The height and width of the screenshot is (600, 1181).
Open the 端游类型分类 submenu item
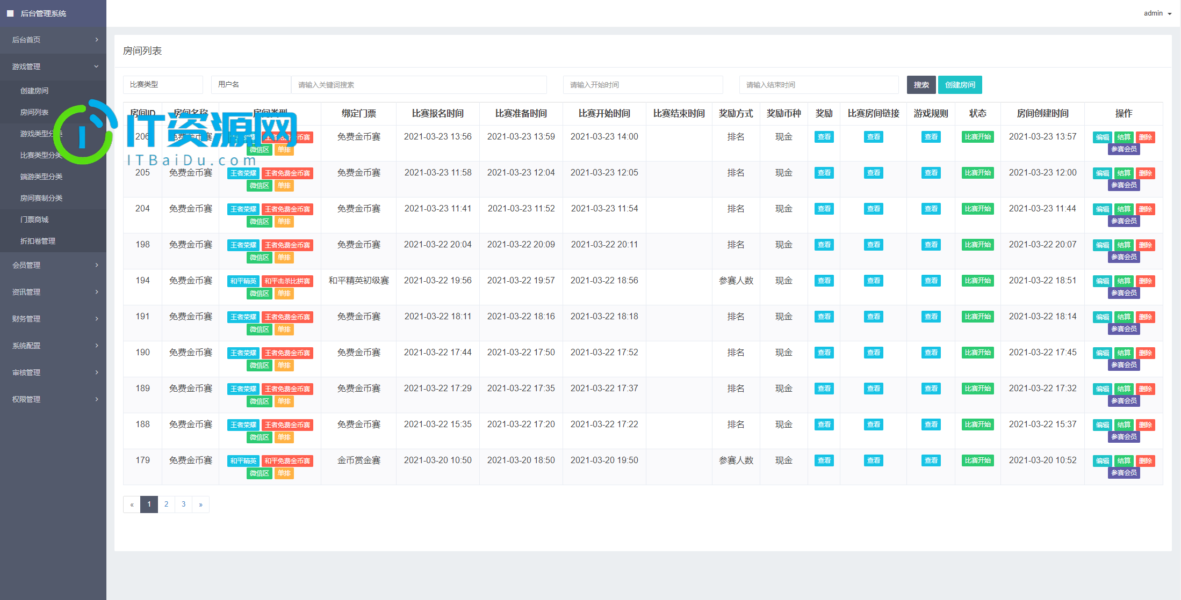(x=53, y=177)
